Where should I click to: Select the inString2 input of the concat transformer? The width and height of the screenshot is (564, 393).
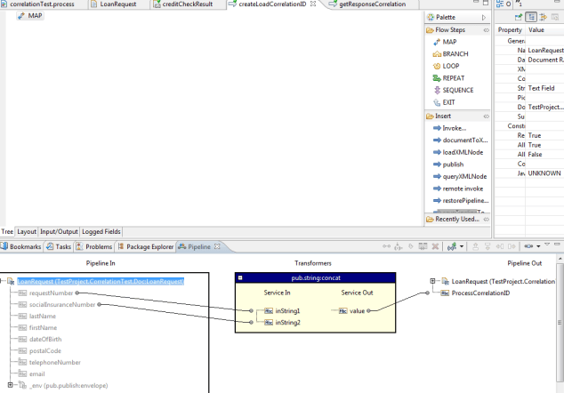pos(287,323)
